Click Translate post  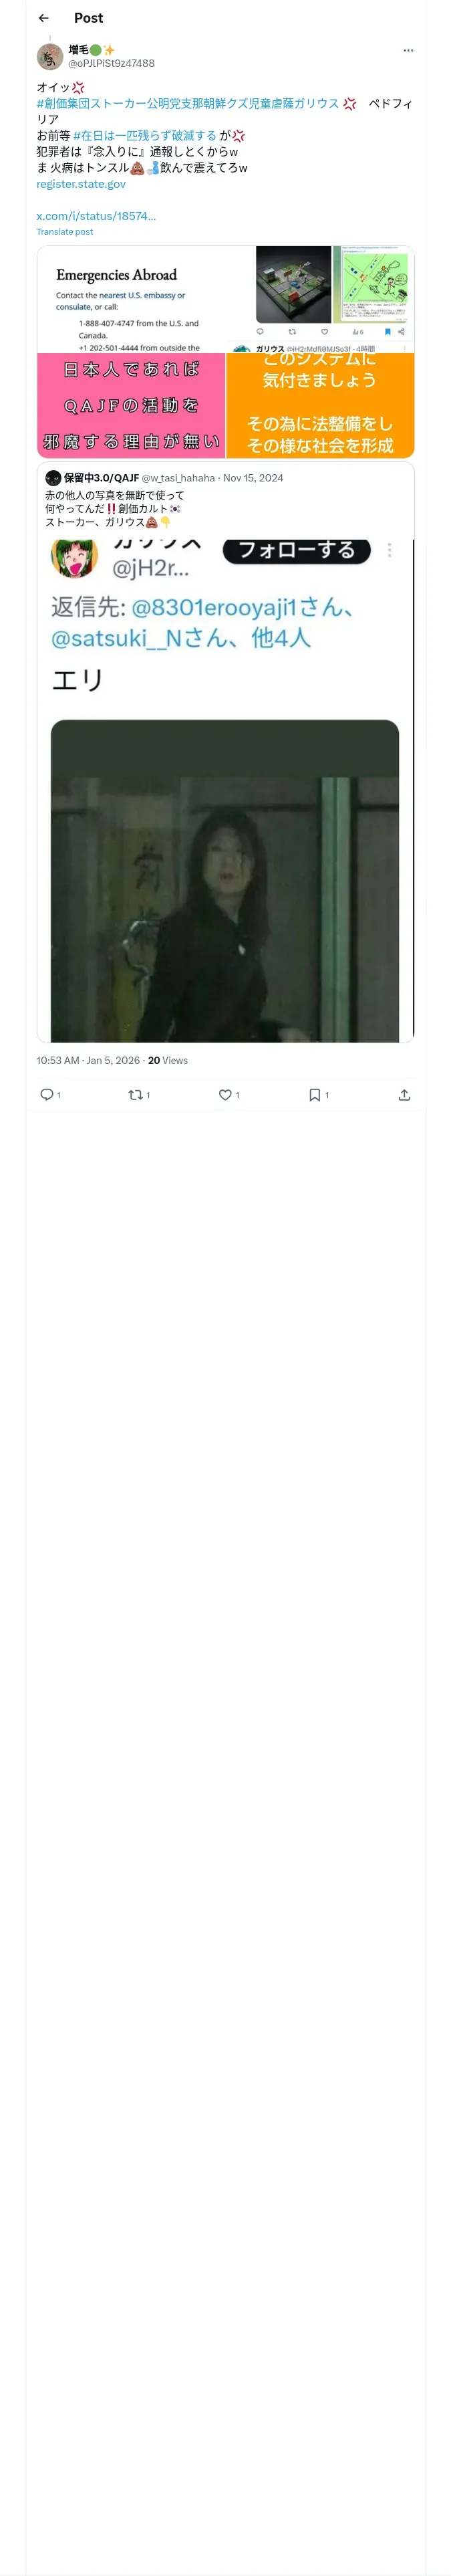pyautogui.click(x=64, y=232)
